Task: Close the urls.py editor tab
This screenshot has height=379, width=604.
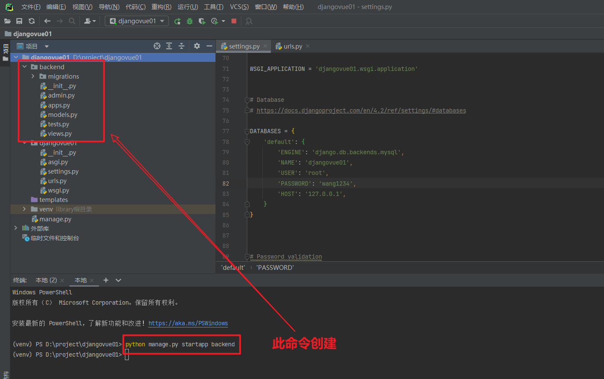Action: pyautogui.click(x=308, y=46)
